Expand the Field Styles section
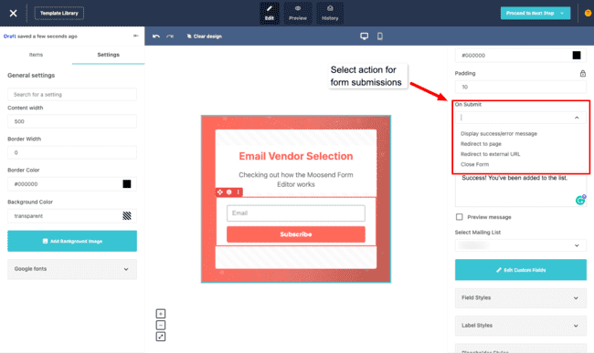 click(x=521, y=298)
